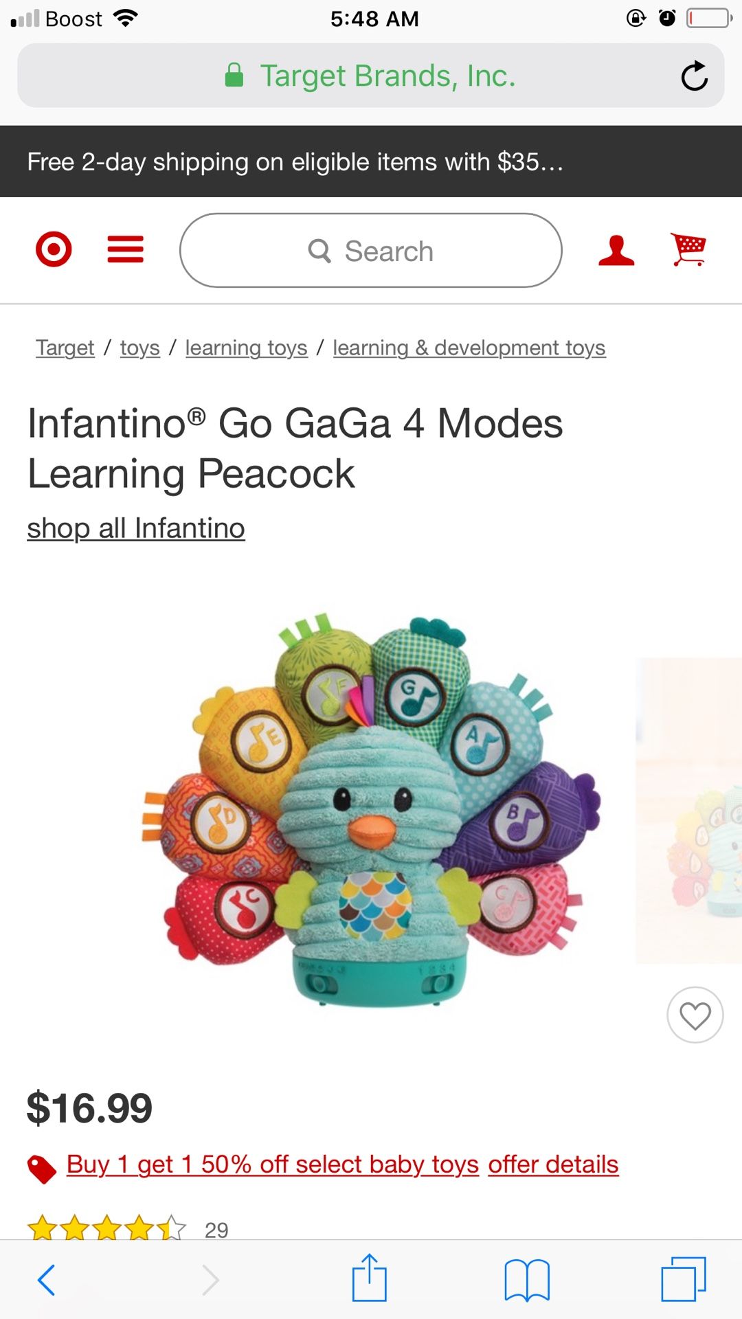Open the 'learning toys' breadcrumb link

click(247, 348)
